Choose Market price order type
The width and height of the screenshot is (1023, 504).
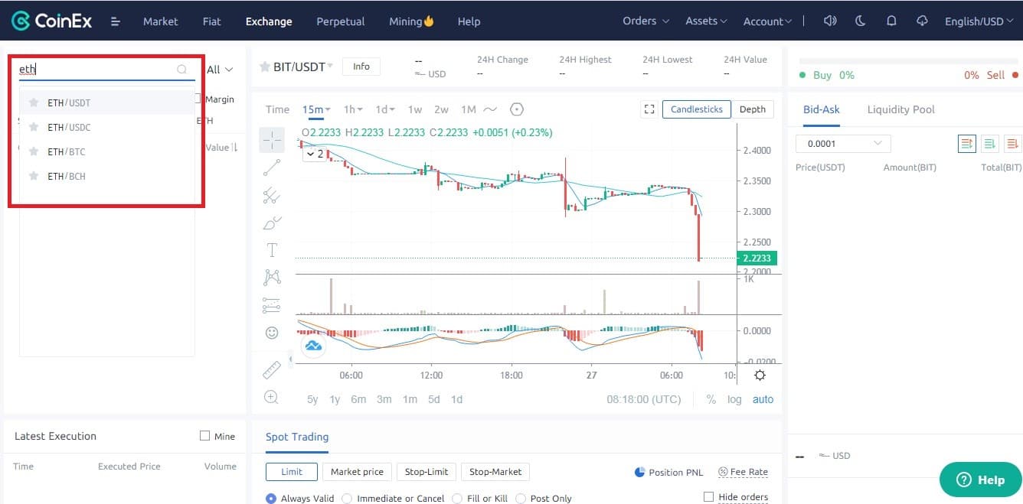click(x=357, y=472)
